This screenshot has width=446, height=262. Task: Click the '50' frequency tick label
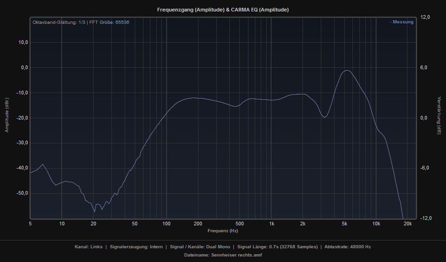point(135,224)
